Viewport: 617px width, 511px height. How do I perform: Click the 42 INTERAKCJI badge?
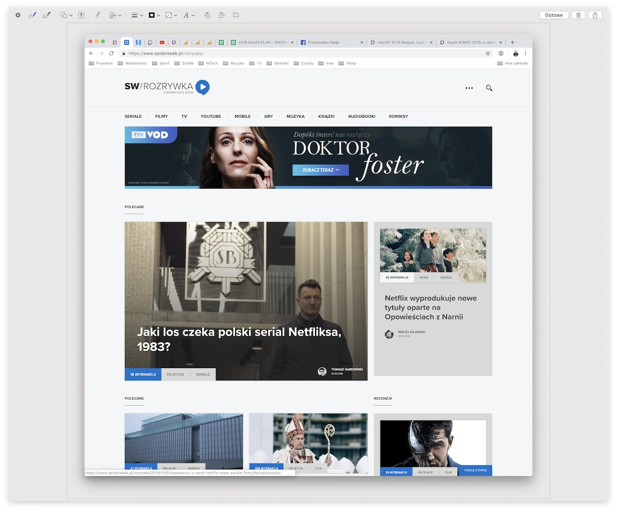397,277
